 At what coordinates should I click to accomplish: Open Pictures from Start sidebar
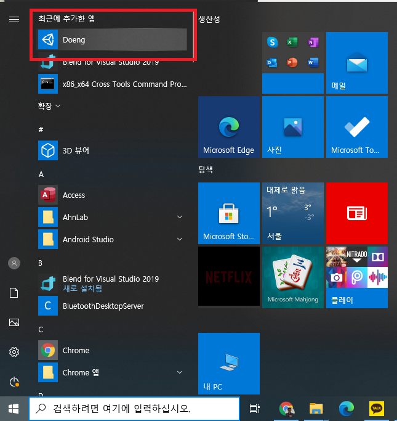[14, 322]
